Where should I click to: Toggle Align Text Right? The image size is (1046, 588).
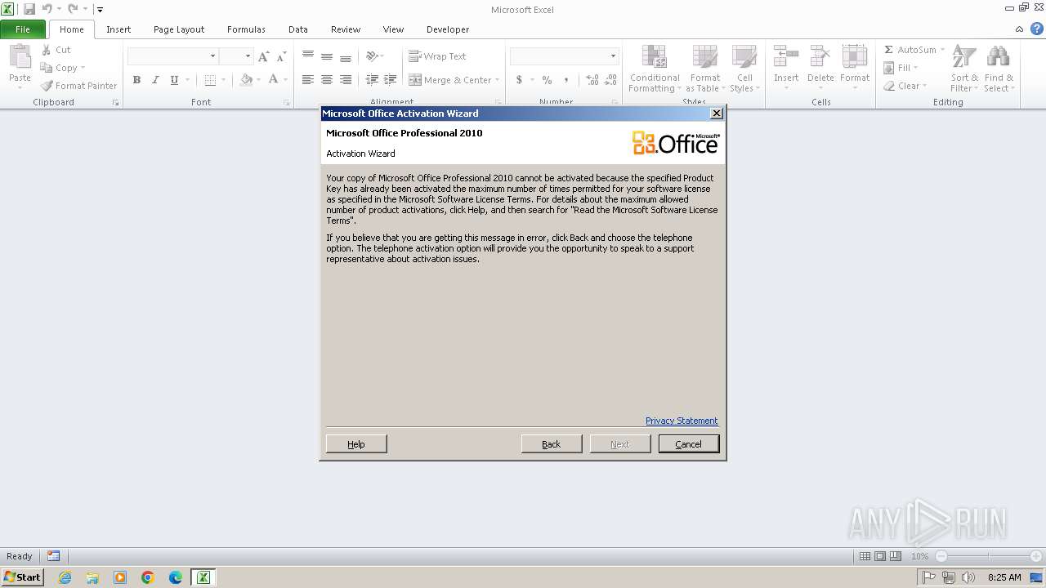tap(346, 80)
